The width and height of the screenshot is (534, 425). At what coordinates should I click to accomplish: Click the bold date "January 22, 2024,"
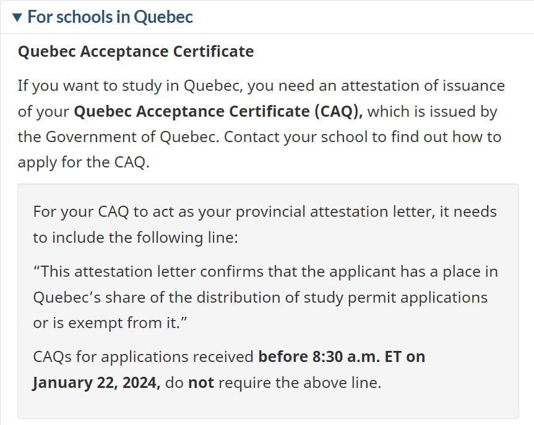tap(97, 383)
